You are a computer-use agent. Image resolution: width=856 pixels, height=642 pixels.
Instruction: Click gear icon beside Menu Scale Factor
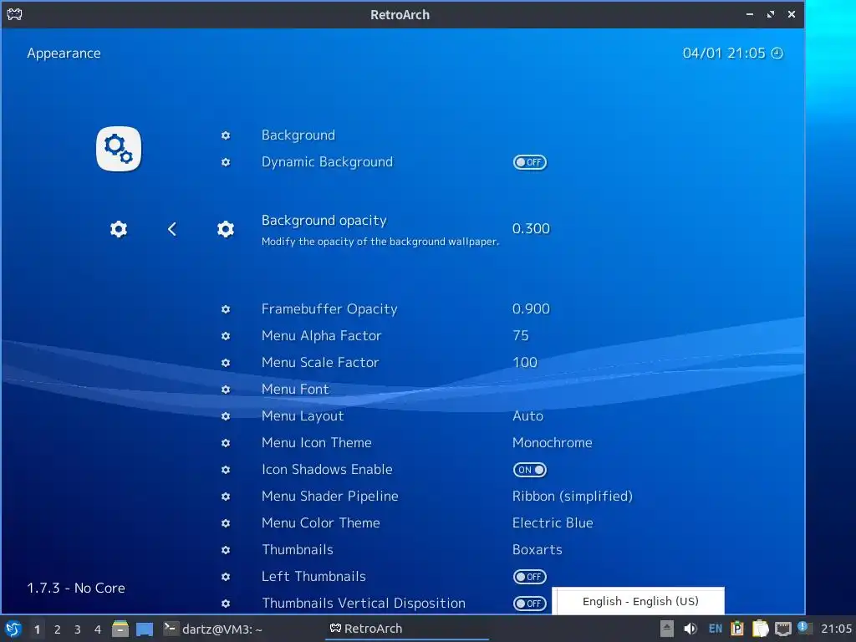pyautogui.click(x=226, y=363)
